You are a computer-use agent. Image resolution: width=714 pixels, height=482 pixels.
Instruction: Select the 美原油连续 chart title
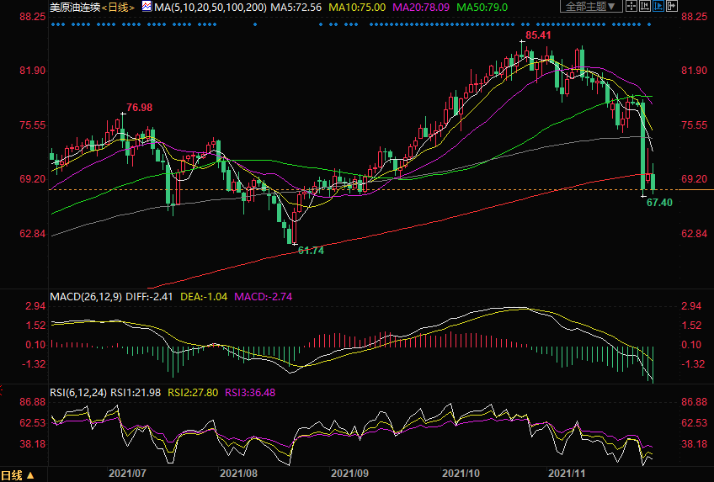(x=75, y=7)
